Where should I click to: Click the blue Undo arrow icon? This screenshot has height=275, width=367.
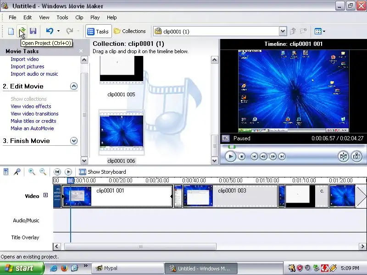(50, 31)
